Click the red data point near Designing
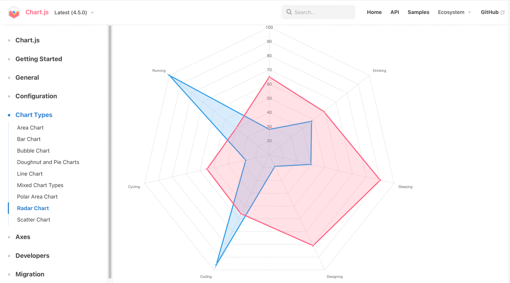Viewport: 510px width, 283px height. 313,245
